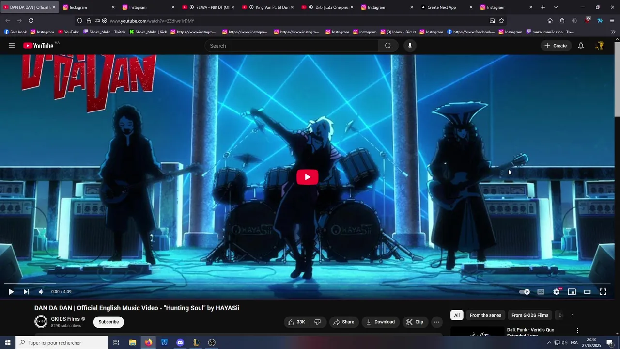Open browser home icon
Screen dimensions: 620x349
(x=550, y=21)
